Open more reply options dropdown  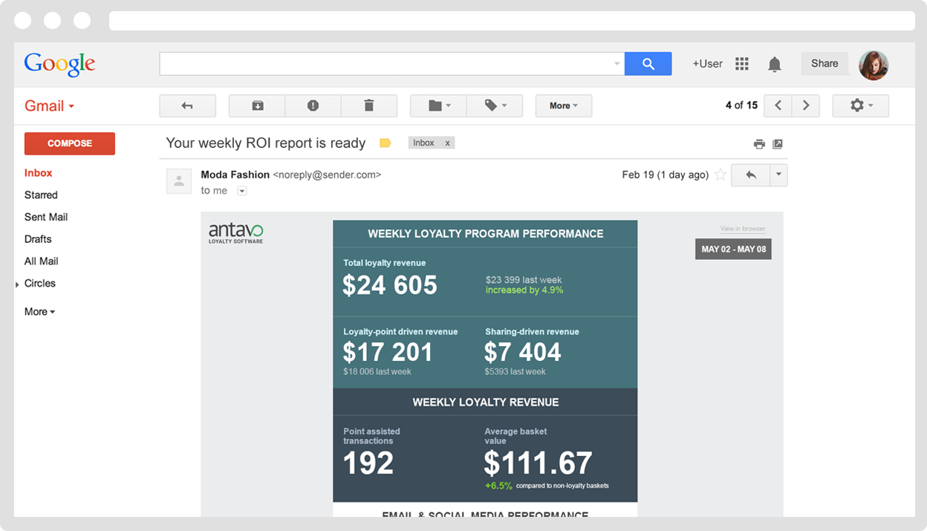coord(778,175)
